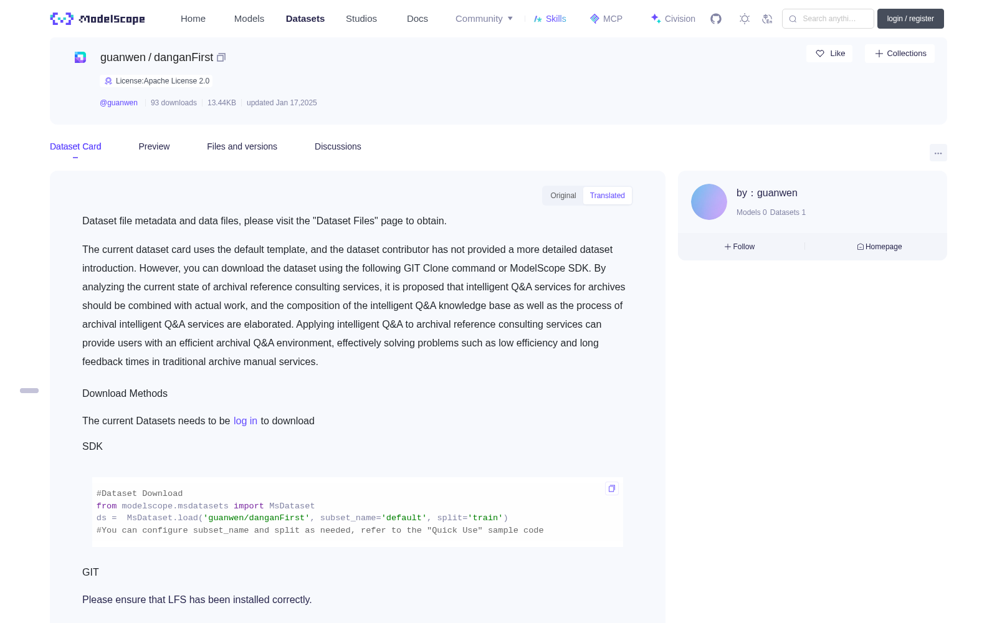The image size is (997, 623).
Task: Show the Original card text
Action: (x=563, y=196)
